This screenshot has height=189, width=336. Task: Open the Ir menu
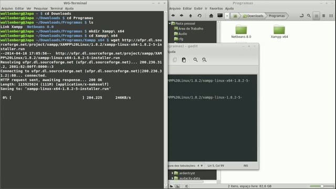206,8
